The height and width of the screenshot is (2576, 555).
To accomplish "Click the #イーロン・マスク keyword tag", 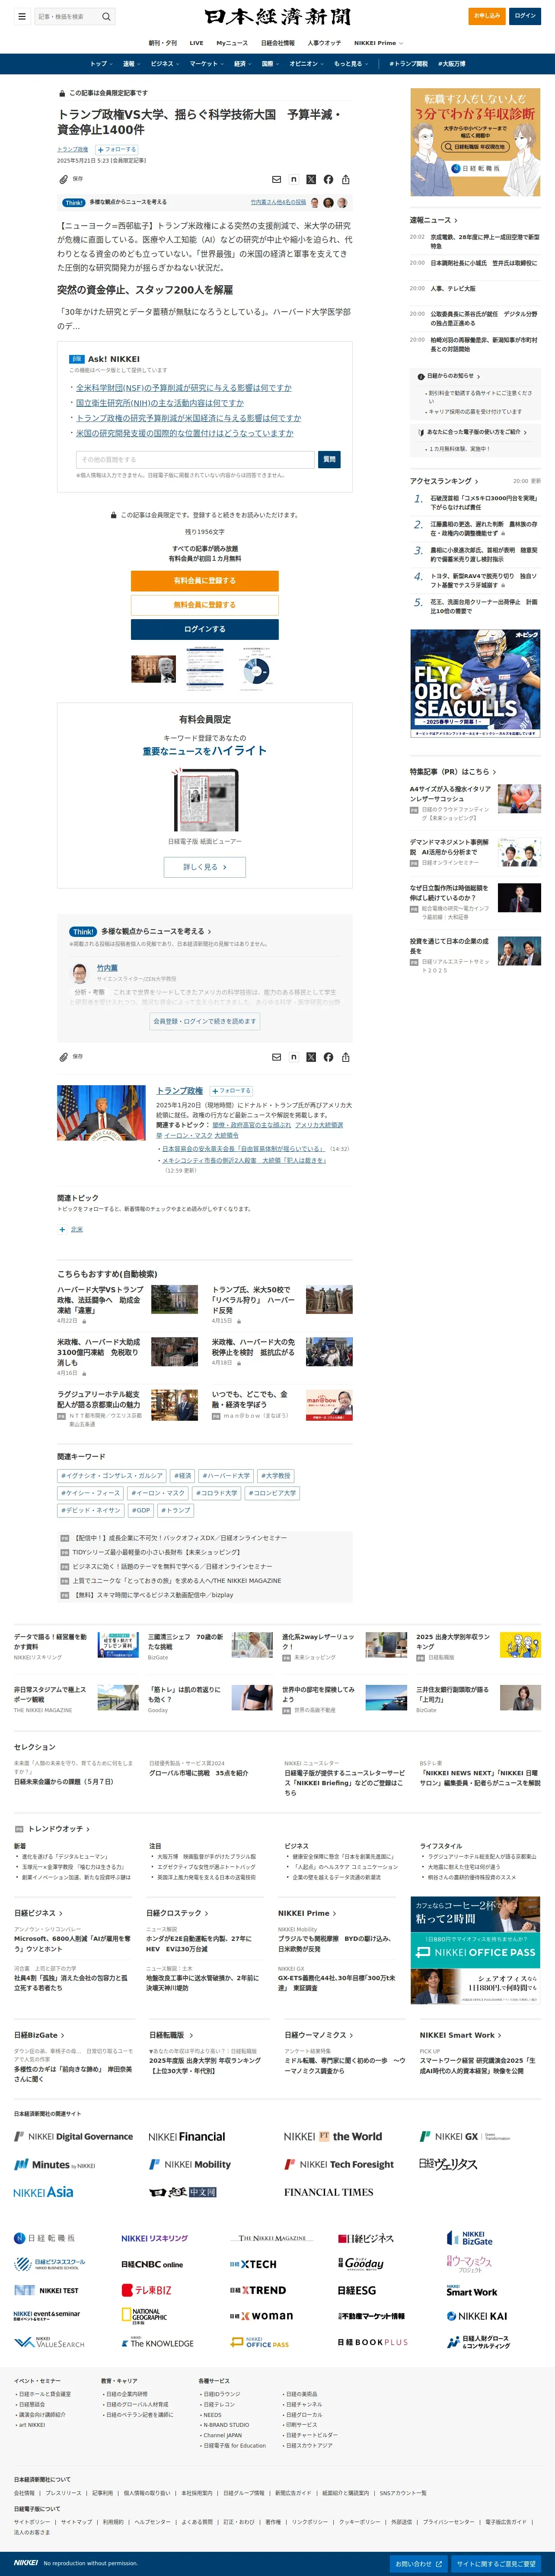I will point(158,1493).
